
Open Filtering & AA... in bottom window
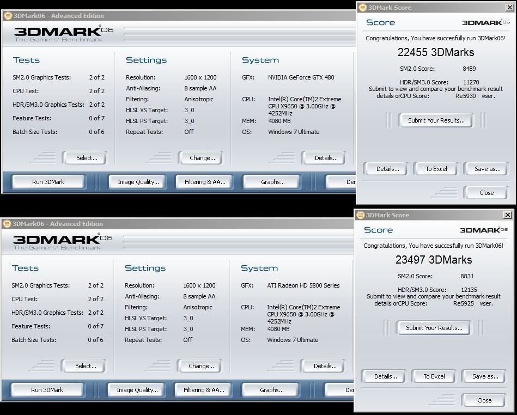point(203,389)
